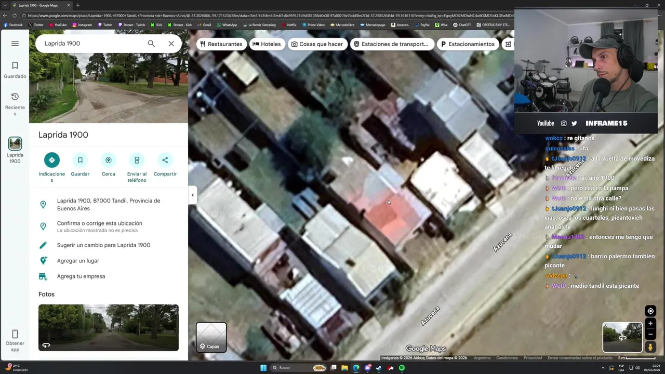Click the Argentina footer link
This screenshot has height=374, width=665.
(482, 358)
